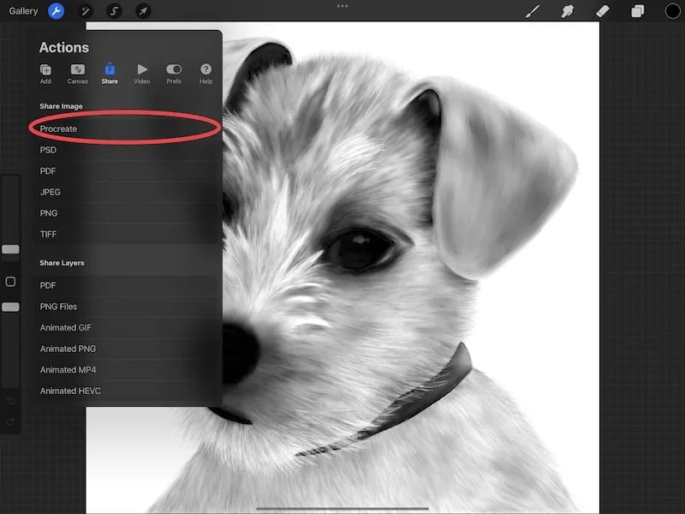Open the Transform tool
Image resolution: width=685 pixels, height=514 pixels.
(x=145, y=11)
